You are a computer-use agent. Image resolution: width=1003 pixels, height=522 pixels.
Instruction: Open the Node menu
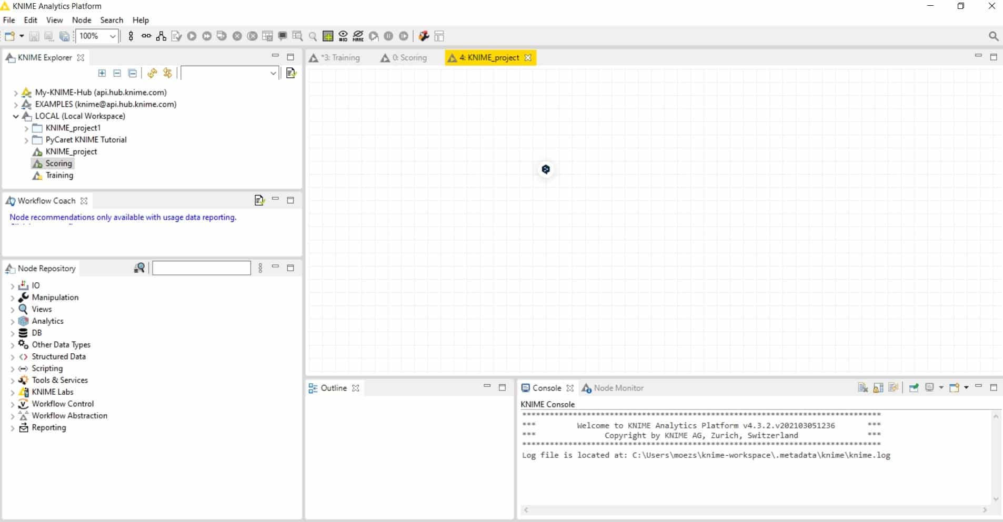pyautogui.click(x=82, y=20)
